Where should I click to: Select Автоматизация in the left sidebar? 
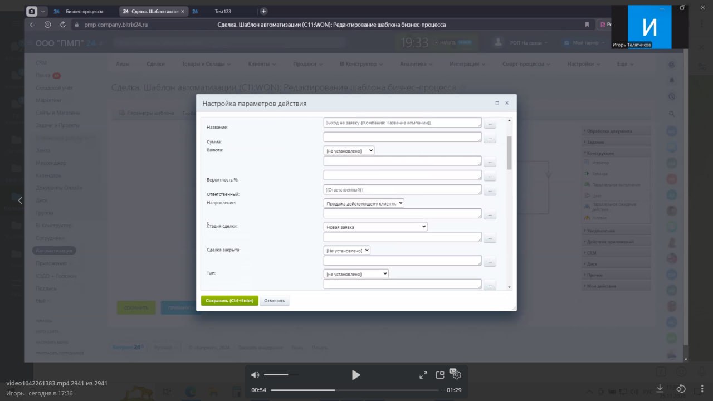click(55, 251)
